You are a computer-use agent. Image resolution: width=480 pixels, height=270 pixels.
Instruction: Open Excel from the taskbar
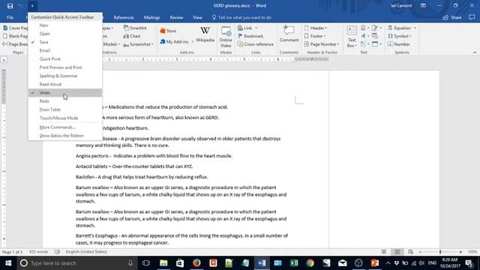point(294,263)
